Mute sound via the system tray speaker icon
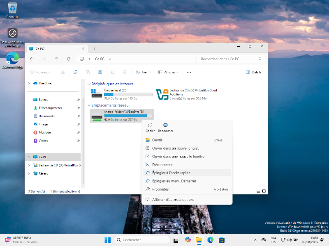 click(289, 240)
